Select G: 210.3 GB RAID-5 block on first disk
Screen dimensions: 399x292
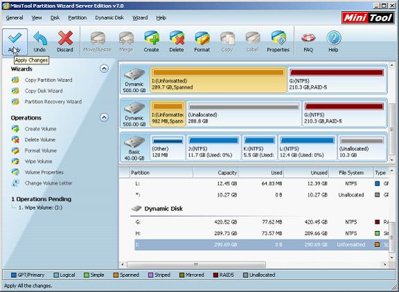coord(337,80)
